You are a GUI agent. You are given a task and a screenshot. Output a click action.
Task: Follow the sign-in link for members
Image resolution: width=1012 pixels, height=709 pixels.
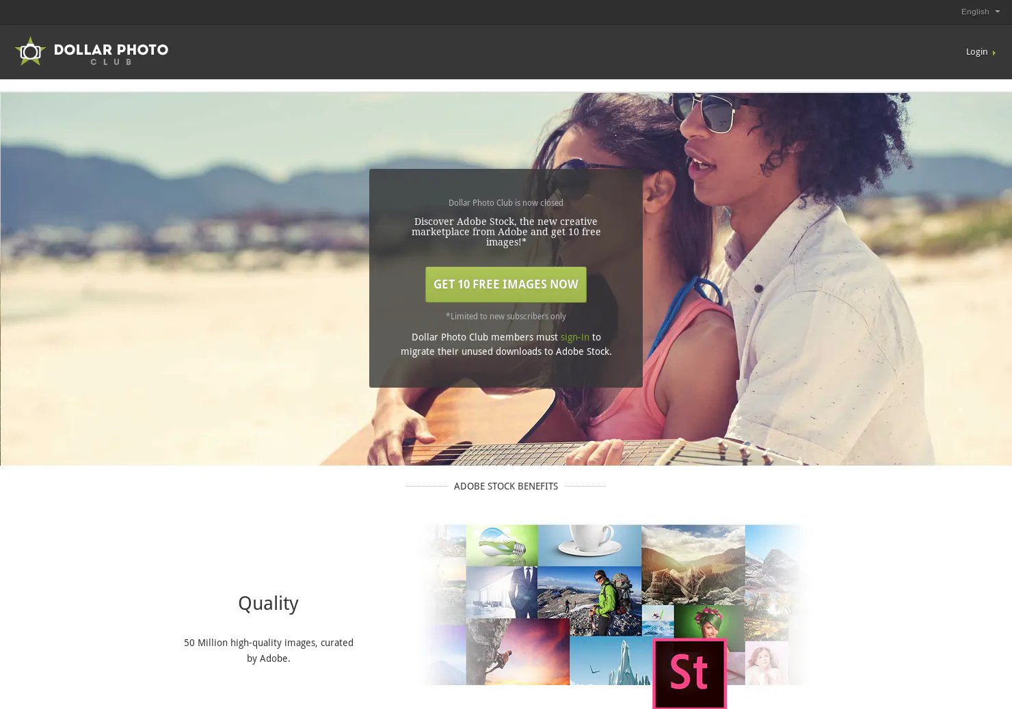574,337
